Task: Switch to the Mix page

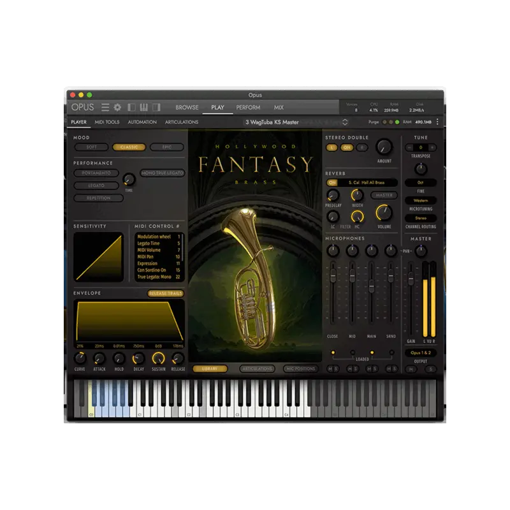Action: pyautogui.click(x=279, y=107)
